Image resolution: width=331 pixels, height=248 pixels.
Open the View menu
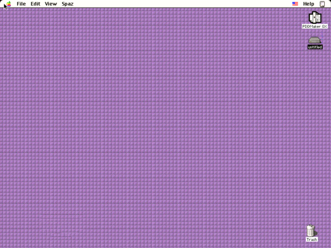pyautogui.click(x=51, y=4)
